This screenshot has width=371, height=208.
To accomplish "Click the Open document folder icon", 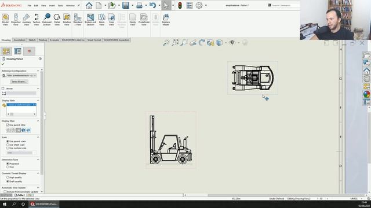I will click(x=112, y=5).
